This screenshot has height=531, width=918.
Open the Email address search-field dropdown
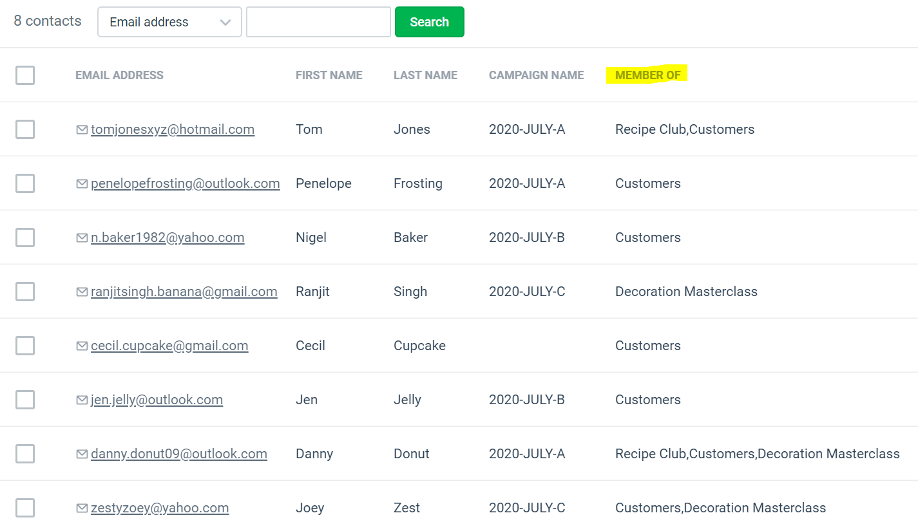pos(169,22)
